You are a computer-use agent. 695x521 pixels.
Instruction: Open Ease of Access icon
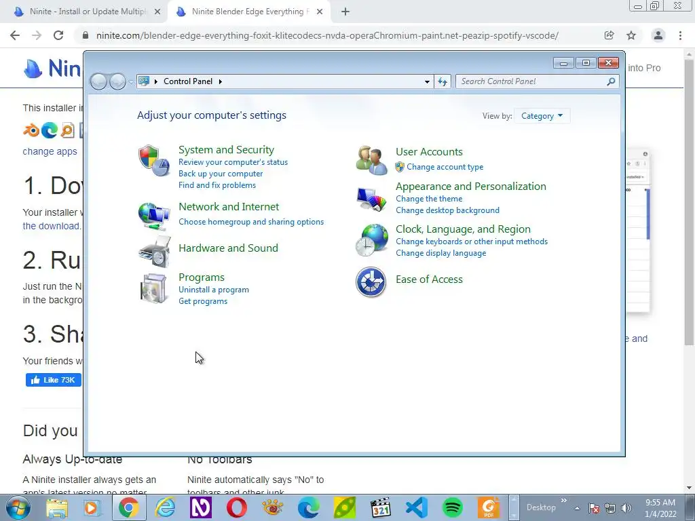(x=371, y=282)
